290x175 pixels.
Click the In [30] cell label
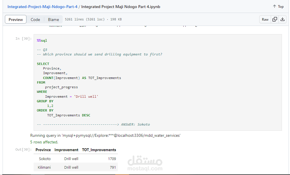(24, 39)
